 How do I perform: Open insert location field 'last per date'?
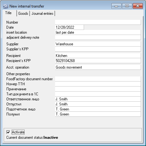click(x=98, y=32)
